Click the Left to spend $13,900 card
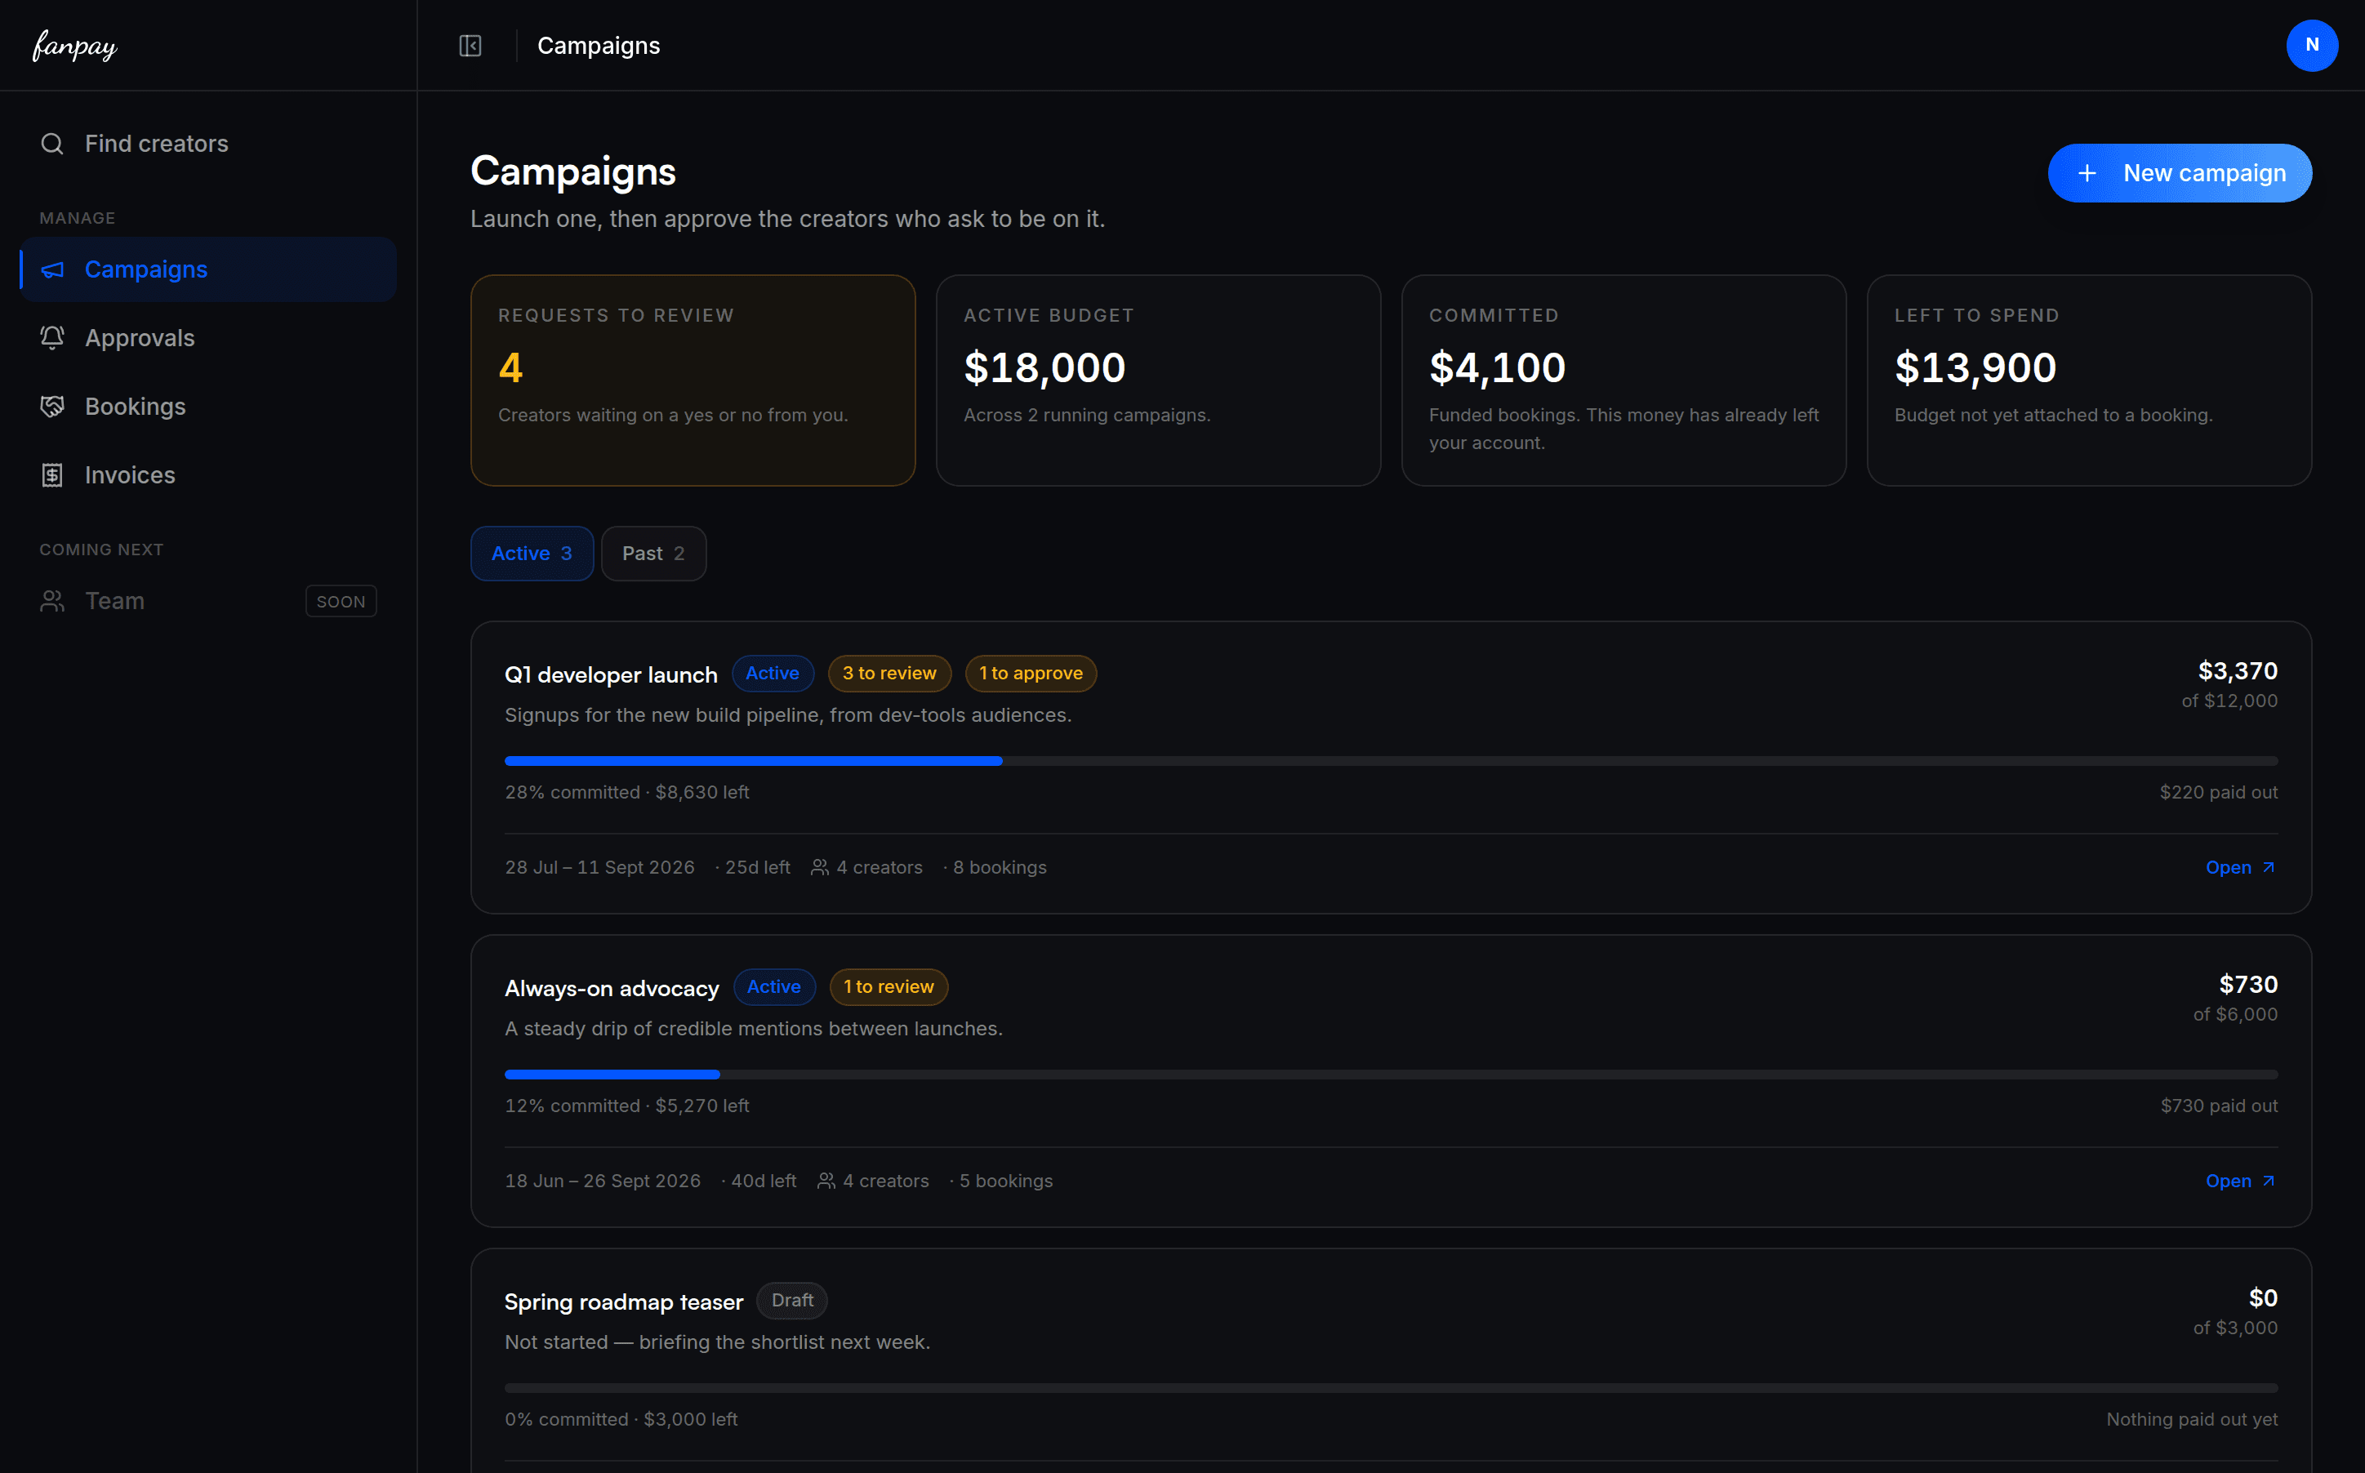This screenshot has height=1473, width=2365. [x=2089, y=380]
